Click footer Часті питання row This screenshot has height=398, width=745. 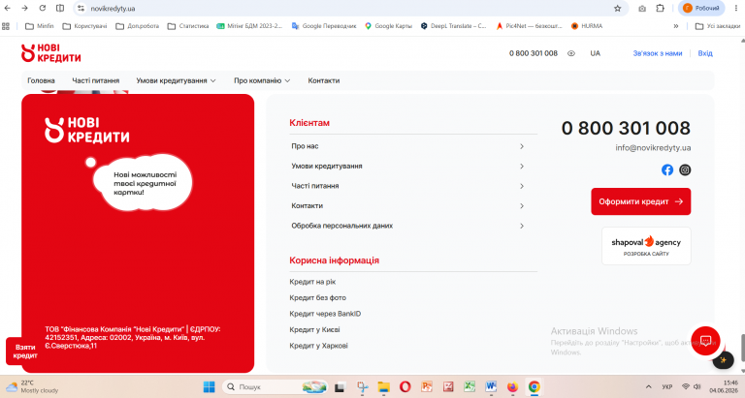(x=408, y=186)
